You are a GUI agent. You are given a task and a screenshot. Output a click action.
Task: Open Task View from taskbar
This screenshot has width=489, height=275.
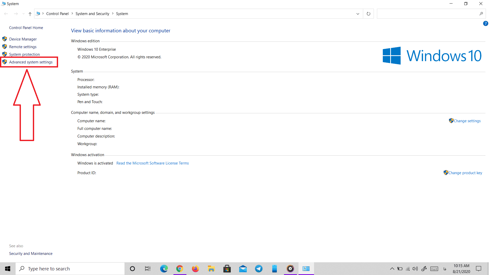click(x=148, y=269)
